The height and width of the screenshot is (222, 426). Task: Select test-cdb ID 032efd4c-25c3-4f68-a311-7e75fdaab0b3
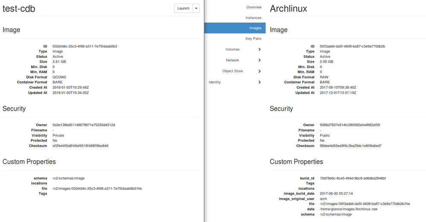point(85,46)
